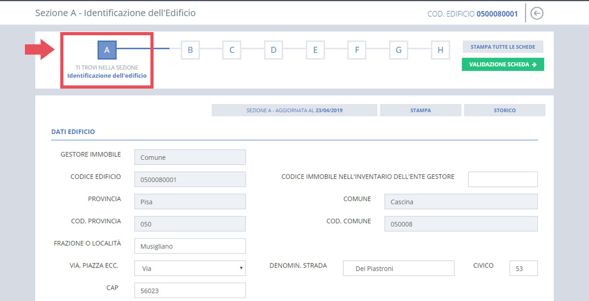Click the Civico number field
The image size is (589, 301).
[523, 268]
